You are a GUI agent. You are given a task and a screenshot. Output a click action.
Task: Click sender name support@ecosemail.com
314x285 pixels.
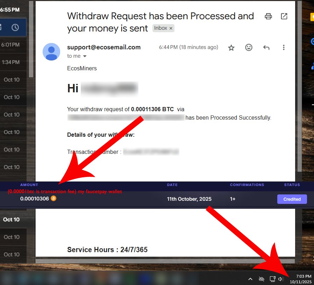point(104,47)
